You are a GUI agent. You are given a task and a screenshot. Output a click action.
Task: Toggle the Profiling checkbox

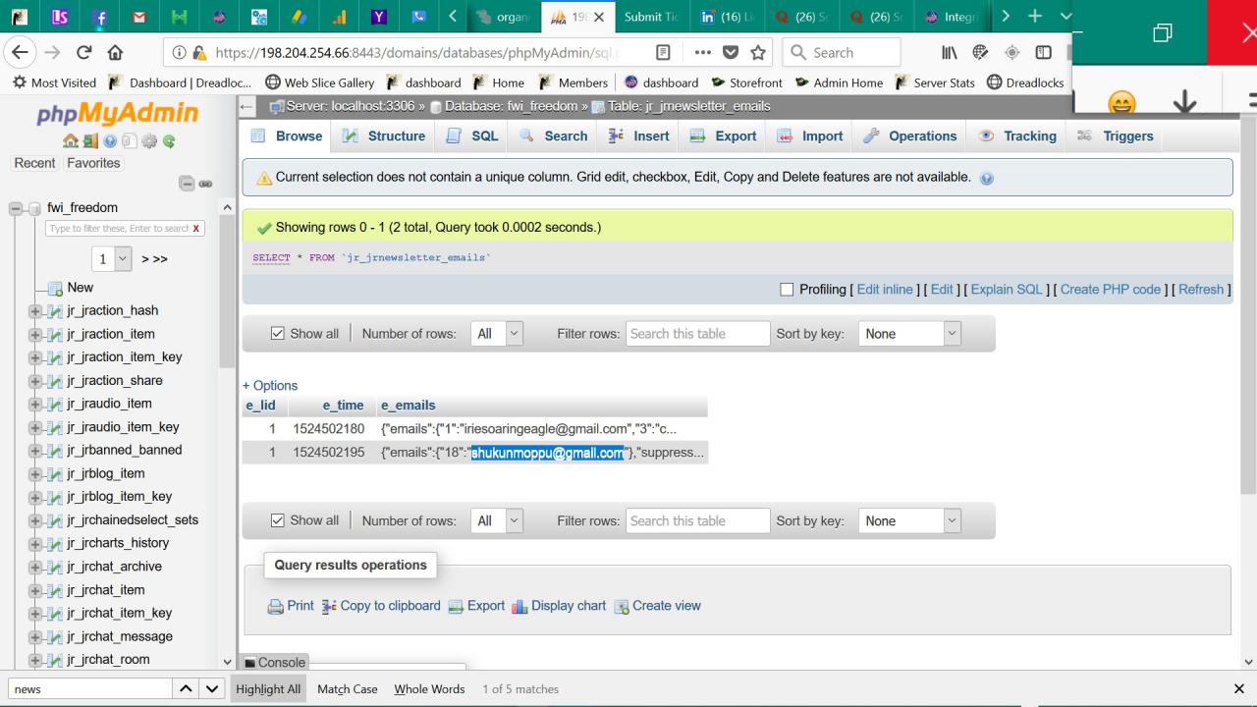click(786, 290)
